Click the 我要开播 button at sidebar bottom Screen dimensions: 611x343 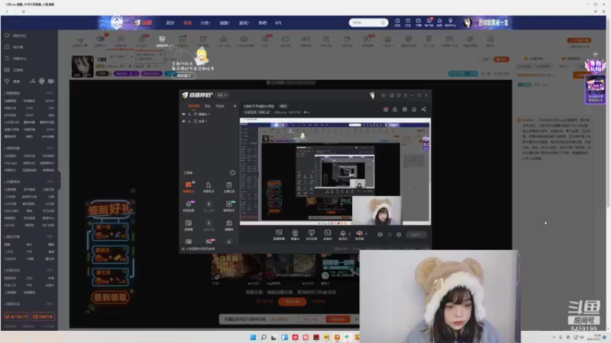(43, 316)
